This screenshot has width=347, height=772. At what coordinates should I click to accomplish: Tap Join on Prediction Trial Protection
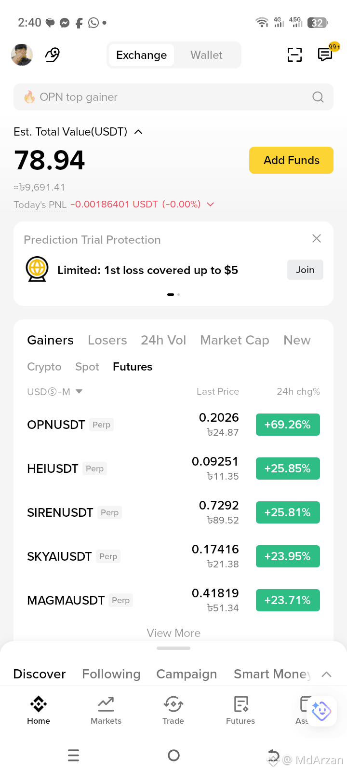(x=305, y=270)
